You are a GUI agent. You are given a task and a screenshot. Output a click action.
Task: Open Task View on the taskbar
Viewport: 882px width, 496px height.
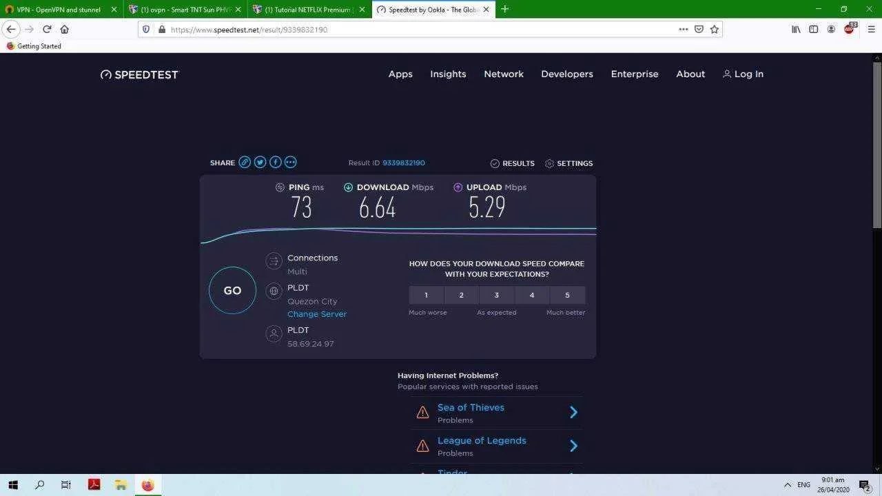coord(66,485)
